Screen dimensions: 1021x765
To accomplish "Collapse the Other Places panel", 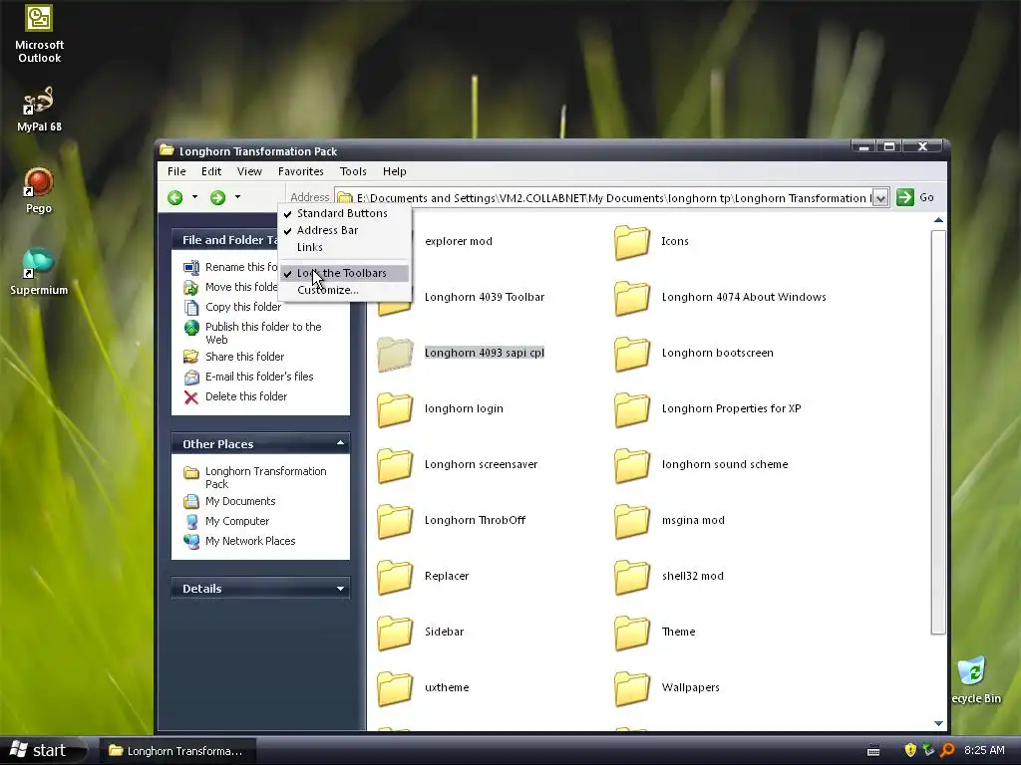I will tap(340, 443).
